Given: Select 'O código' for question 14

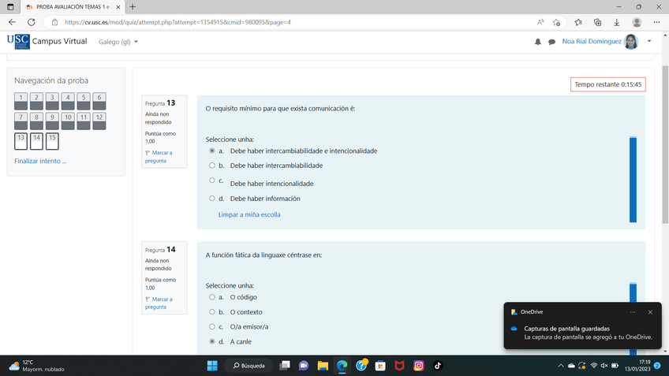Looking at the screenshot, I should coord(212,297).
